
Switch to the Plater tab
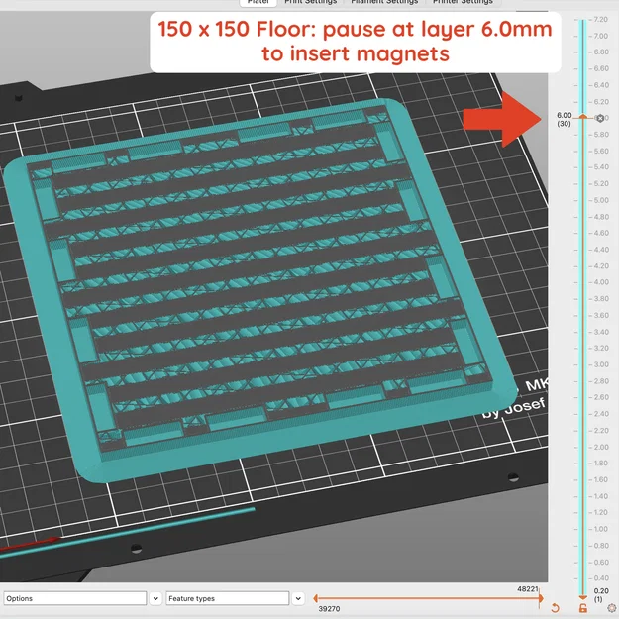click(x=258, y=2)
